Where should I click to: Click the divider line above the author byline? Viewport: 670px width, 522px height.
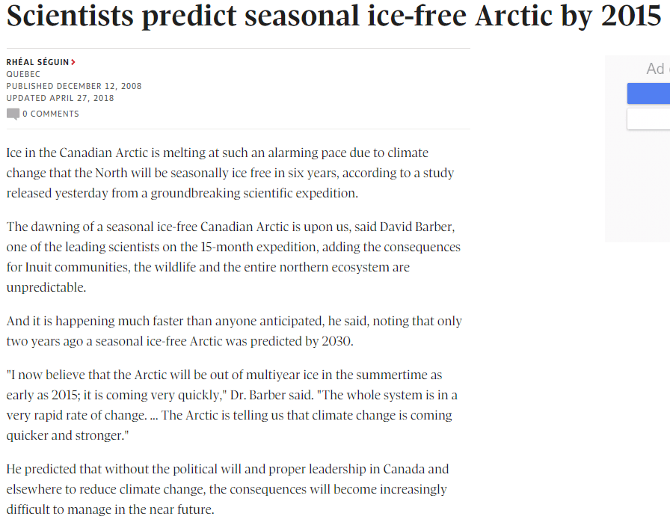tap(238, 49)
